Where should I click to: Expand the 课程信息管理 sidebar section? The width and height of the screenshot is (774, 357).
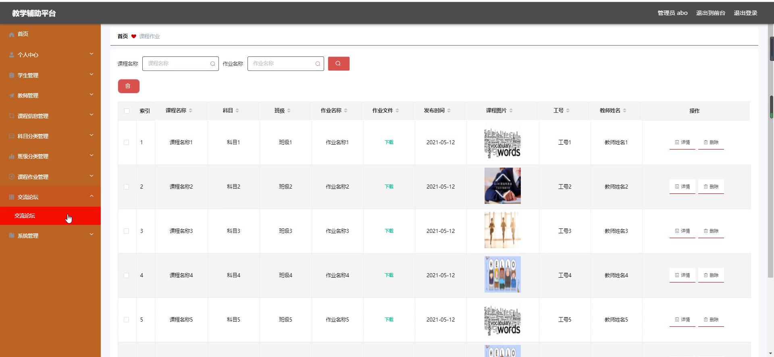click(x=50, y=116)
